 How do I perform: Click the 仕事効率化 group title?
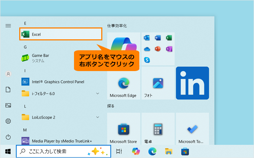click(x=117, y=26)
